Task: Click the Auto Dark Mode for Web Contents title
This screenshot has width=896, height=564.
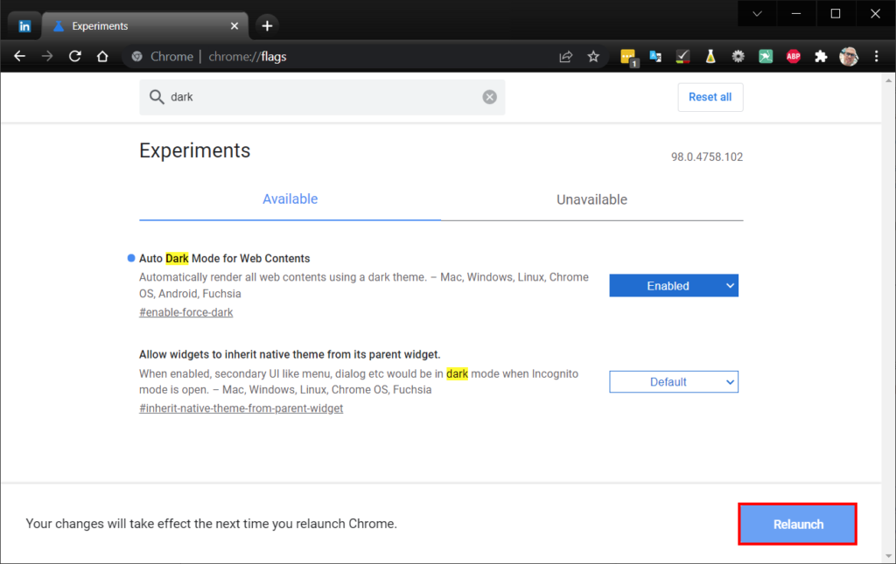Action: tap(225, 259)
